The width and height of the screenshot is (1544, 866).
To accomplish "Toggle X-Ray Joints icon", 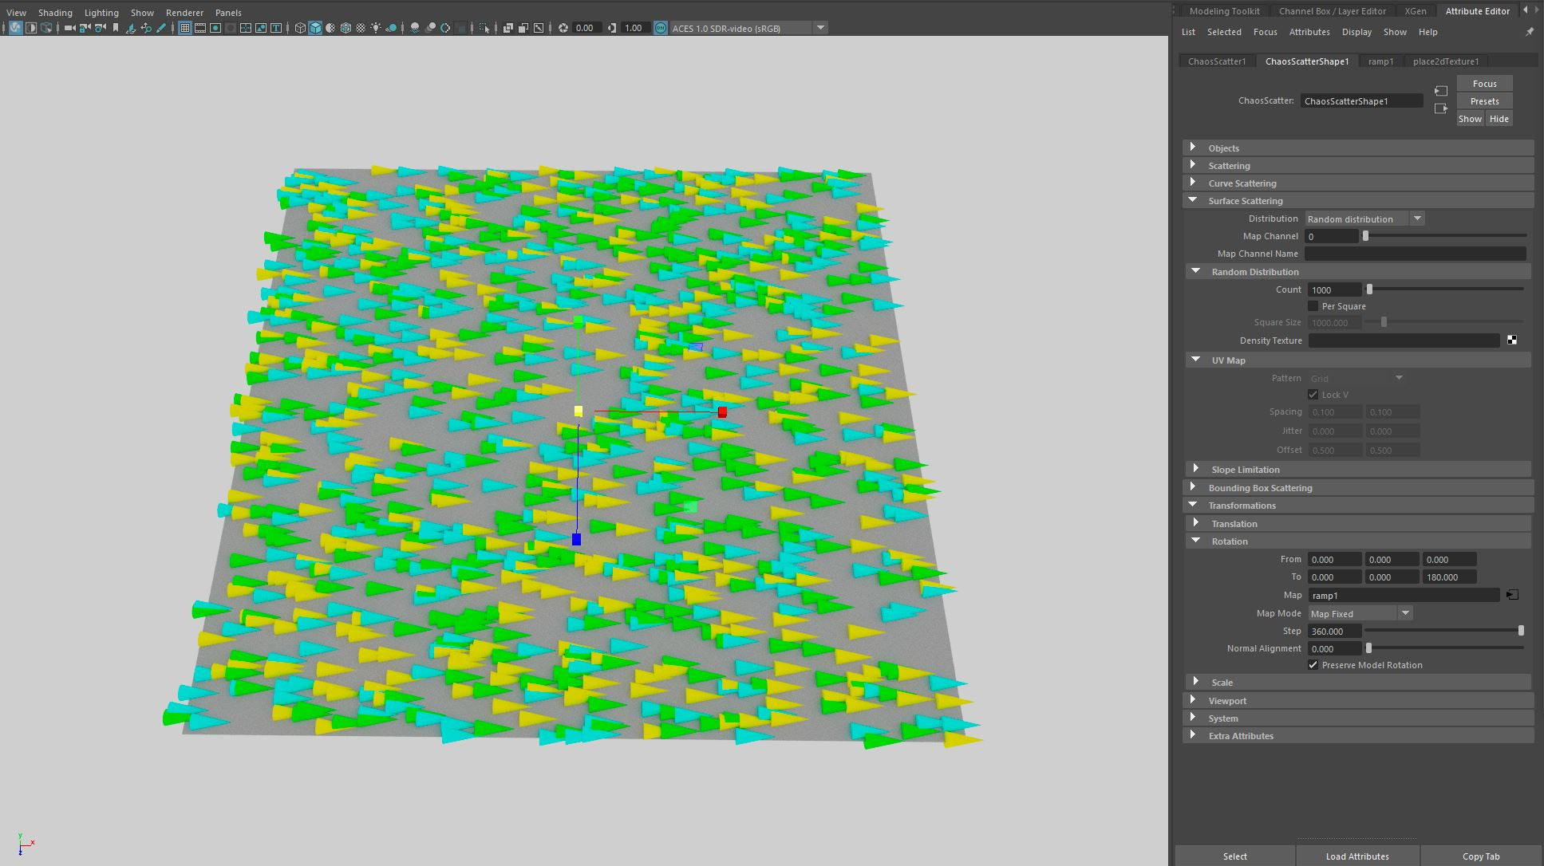I will (x=539, y=28).
